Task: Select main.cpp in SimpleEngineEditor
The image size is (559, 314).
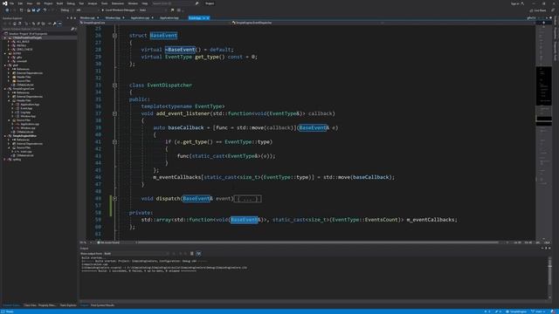Action: [x=25, y=151]
